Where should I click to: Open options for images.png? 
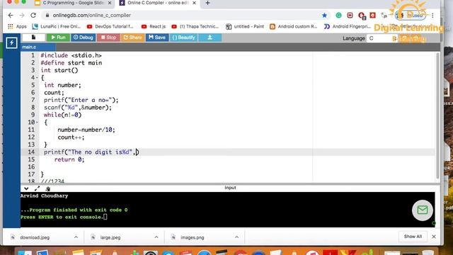point(236,237)
